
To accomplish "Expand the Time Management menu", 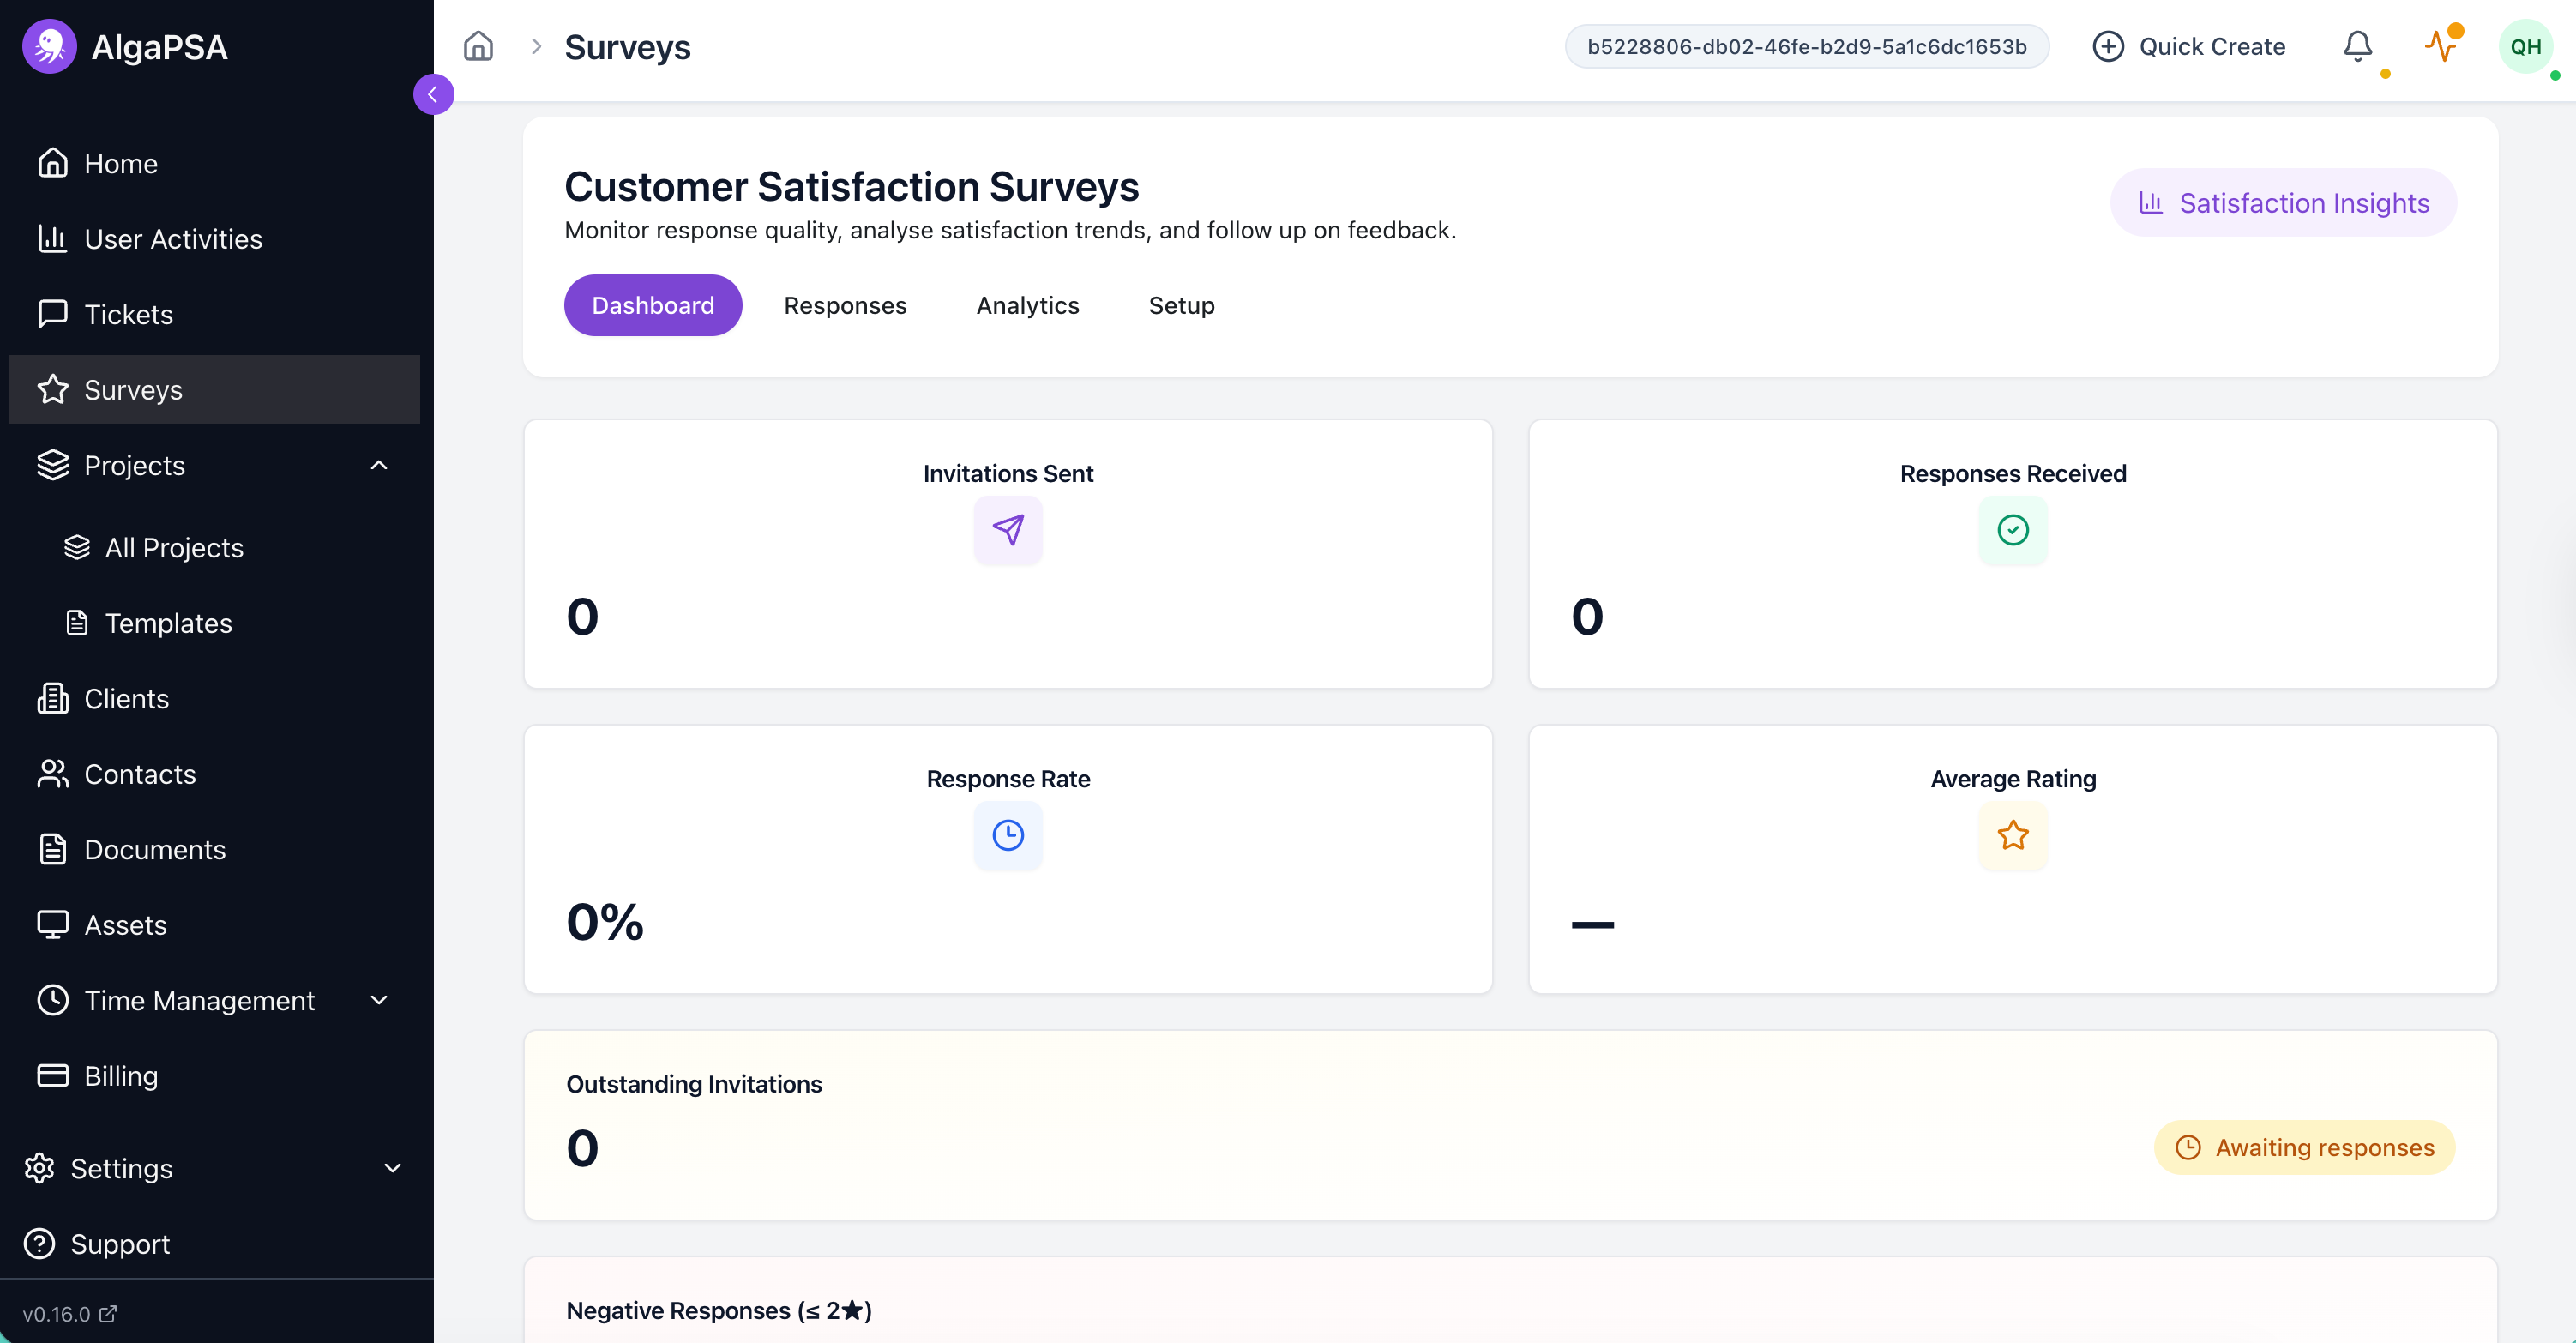I will tap(378, 1000).
